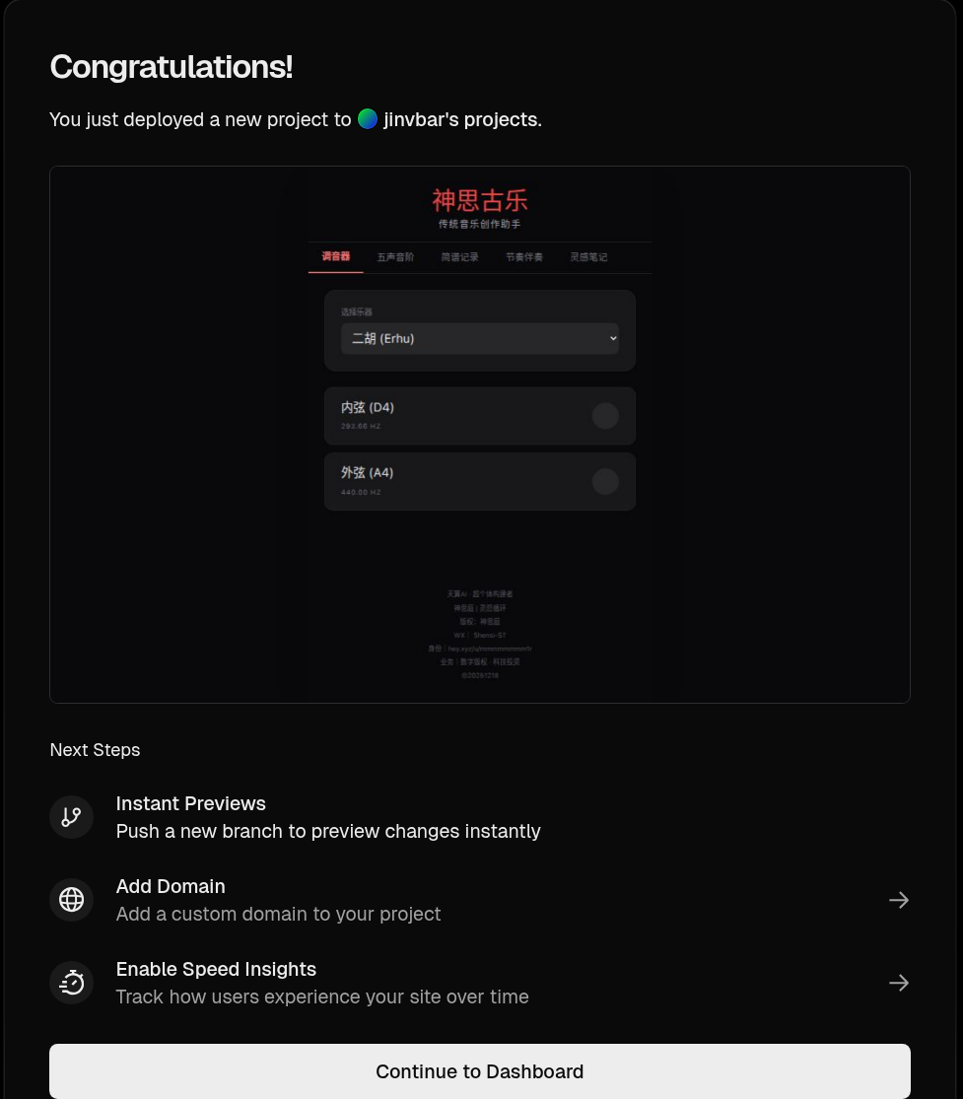The height and width of the screenshot is (1099, 963).
Task: Click the jinvbar team avatar icon
Action: coord(368,119)
